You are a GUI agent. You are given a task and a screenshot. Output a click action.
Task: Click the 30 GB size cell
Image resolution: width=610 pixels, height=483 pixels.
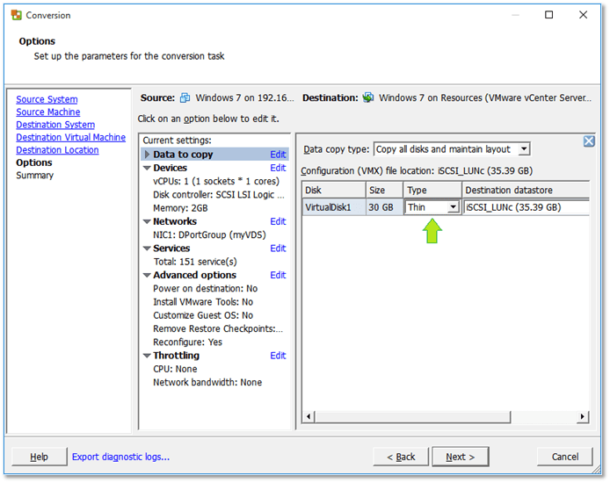click(x=384, y=207)
